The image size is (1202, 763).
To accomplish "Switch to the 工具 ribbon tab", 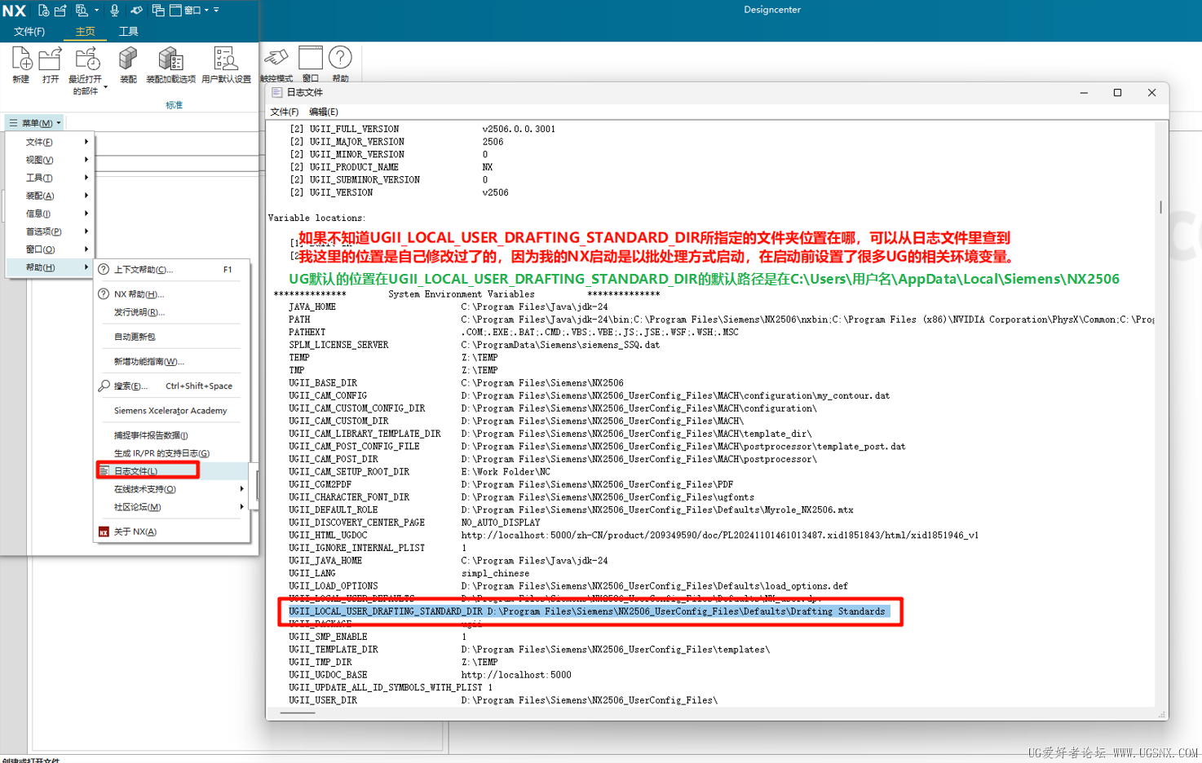I will pos(129,32).
